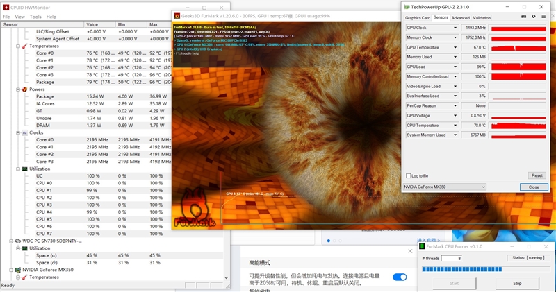
Task: Click the Powers icon in HWMonitor tree
Action: (x=24, y=89)
